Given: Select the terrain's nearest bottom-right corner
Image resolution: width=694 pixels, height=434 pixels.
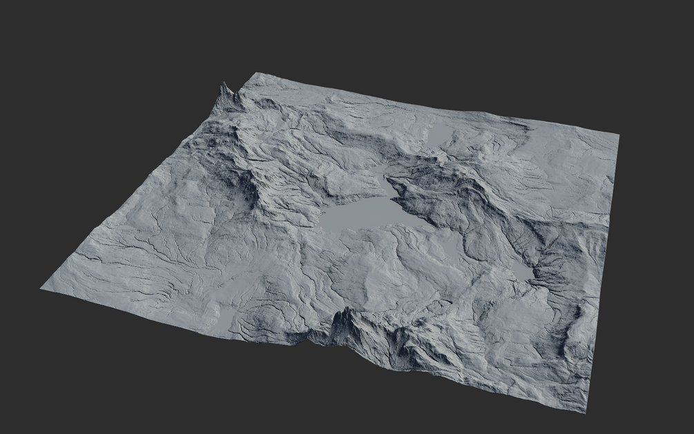Looking at the screenshot, I should pyautogui.click(x=586, y=411).
